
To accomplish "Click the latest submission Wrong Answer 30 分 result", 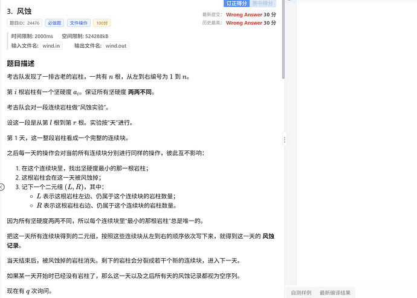I will click(251, 15).
